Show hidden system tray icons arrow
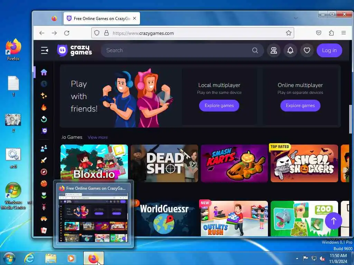The width and height of the screenshot is (354, 265). 297,258
